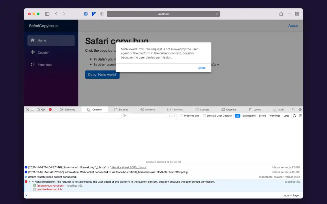This screenshot has width=327, height=204.
Task: Filter console by Logs
Action: coord(286,116)
